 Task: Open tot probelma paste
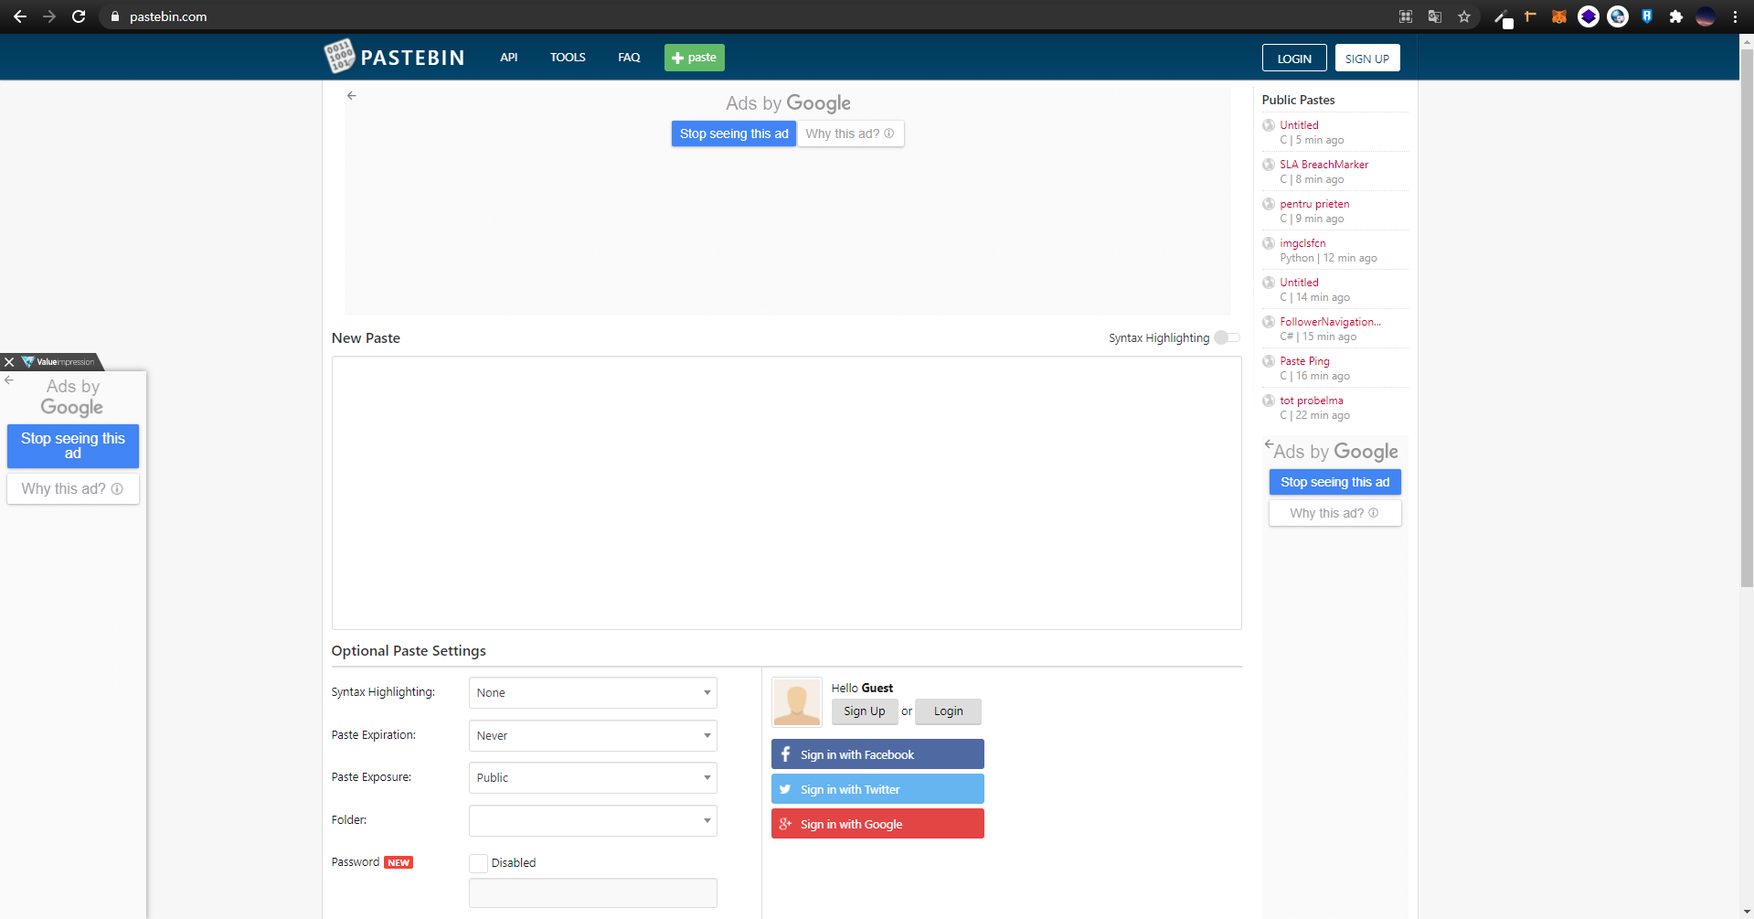1312,401
